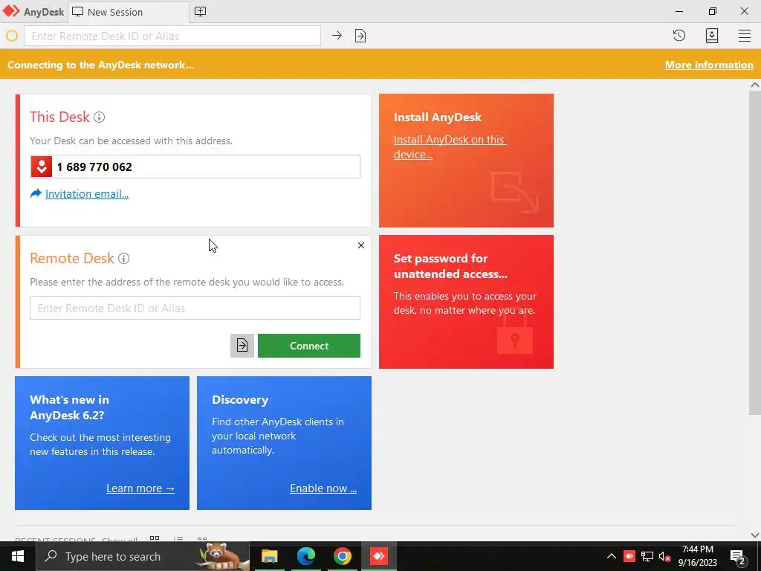Click the scroll down arrow

click(x=755, y=535)
